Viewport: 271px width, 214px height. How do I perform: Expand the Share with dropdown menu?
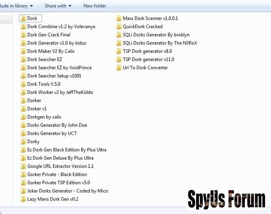58,6
